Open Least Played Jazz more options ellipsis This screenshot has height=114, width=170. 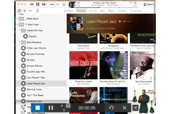point(129,21)
